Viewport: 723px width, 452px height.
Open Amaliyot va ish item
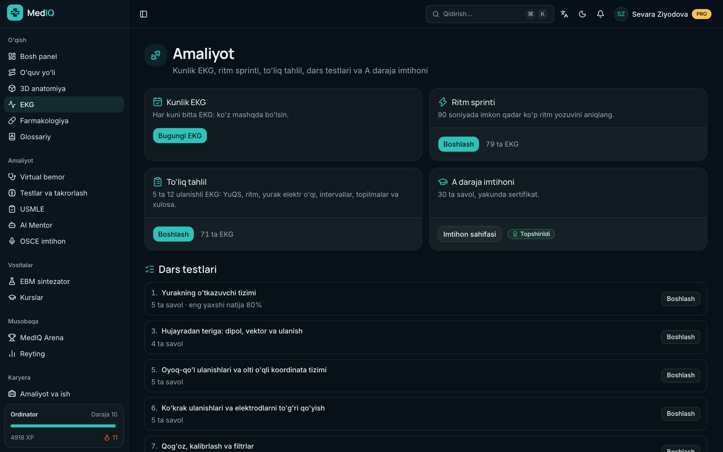[64, 394]
